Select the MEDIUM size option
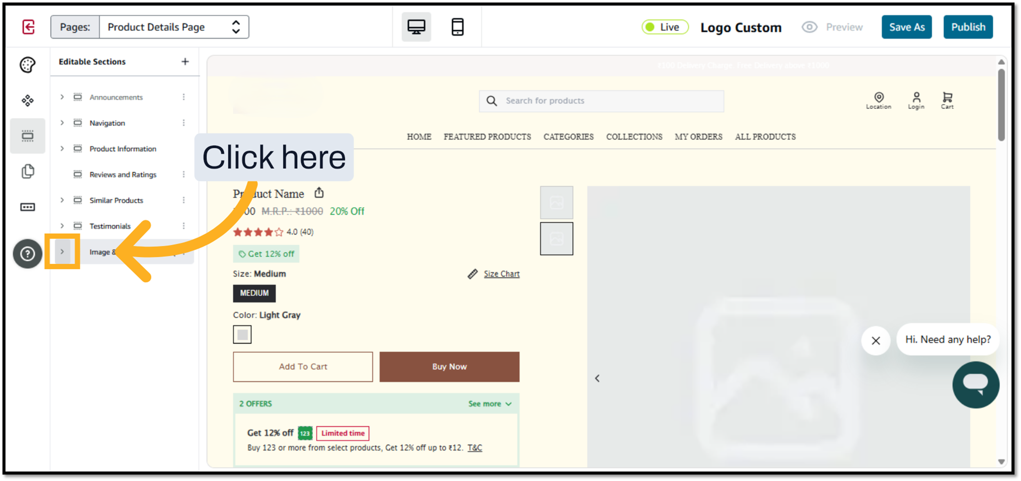 (x=254, y=293)
